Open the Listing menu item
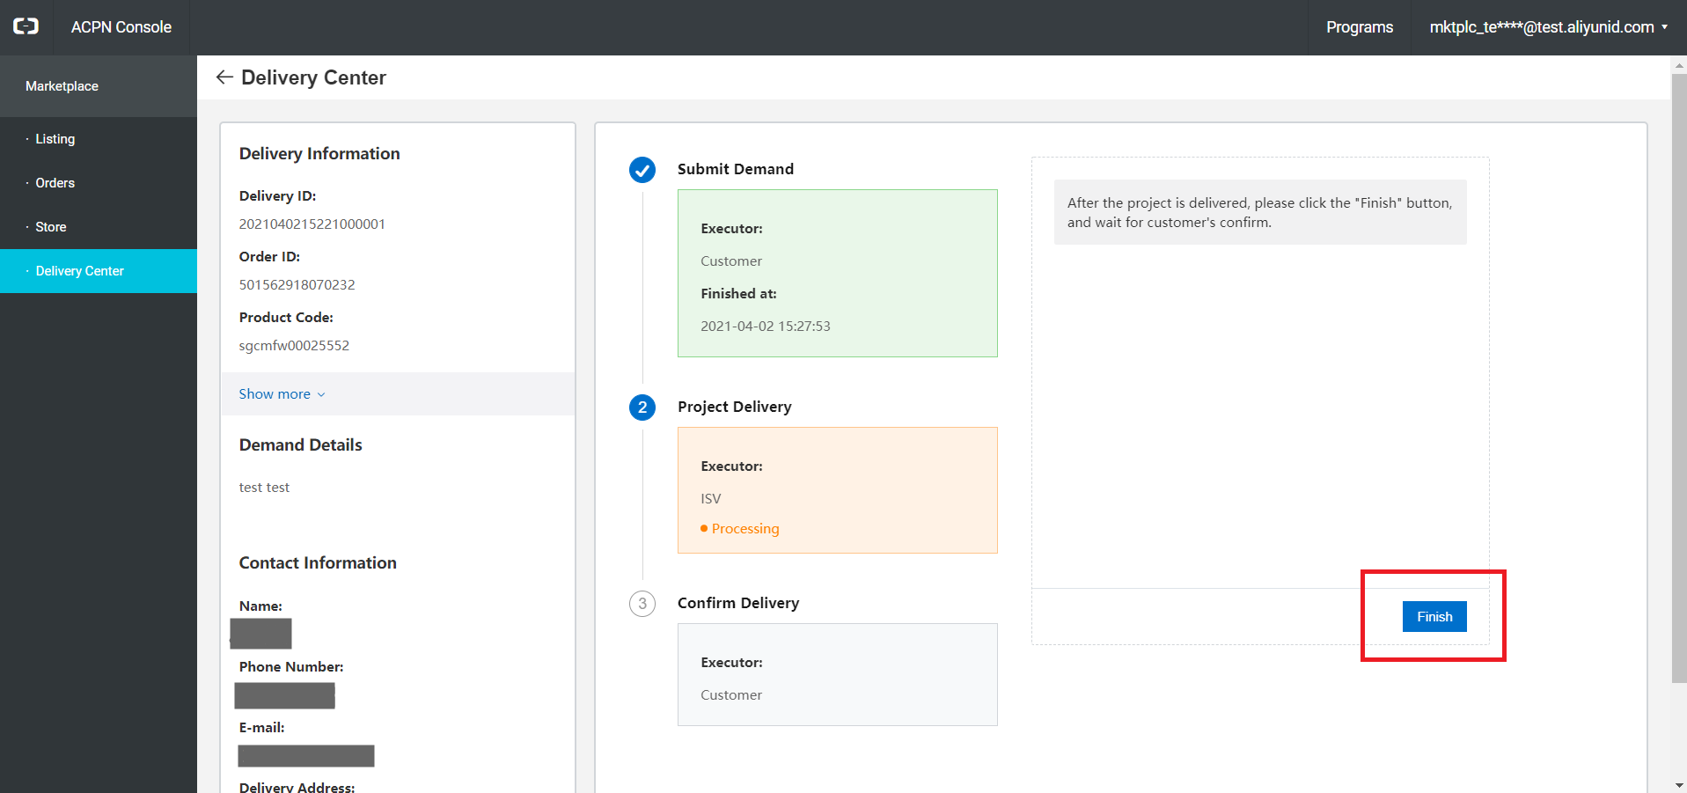Screen dimensions: 1687x793 point(55,139)
